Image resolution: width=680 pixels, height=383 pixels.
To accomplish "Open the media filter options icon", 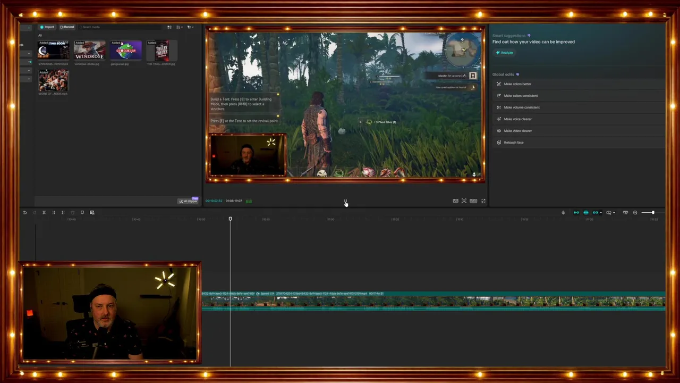I will (x=169, y=27).
